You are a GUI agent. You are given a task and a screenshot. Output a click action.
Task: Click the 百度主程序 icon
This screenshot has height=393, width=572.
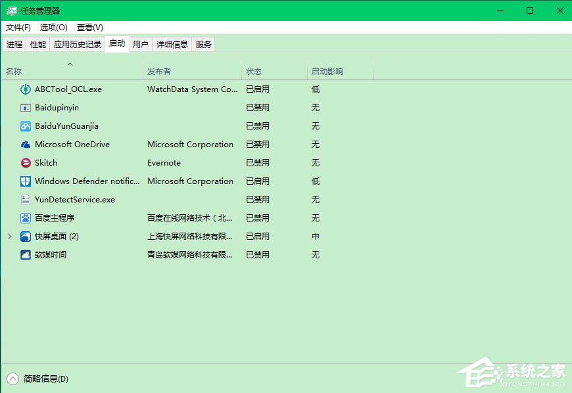tap(25, 218)
